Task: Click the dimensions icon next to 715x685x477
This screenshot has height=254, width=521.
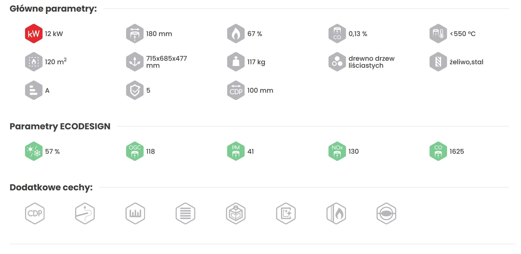Action: click(x=135, y=62)
